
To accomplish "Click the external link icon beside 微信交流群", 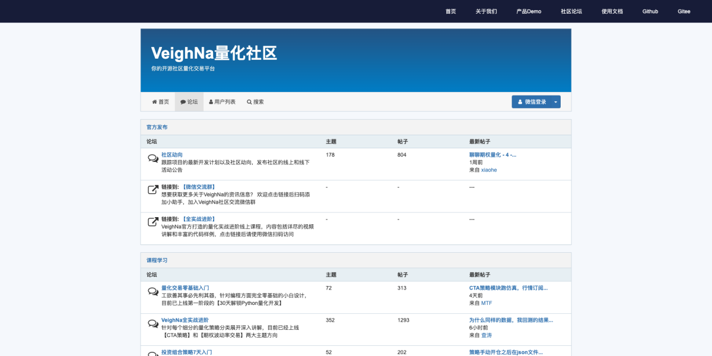I will click(x=152, y=189).
